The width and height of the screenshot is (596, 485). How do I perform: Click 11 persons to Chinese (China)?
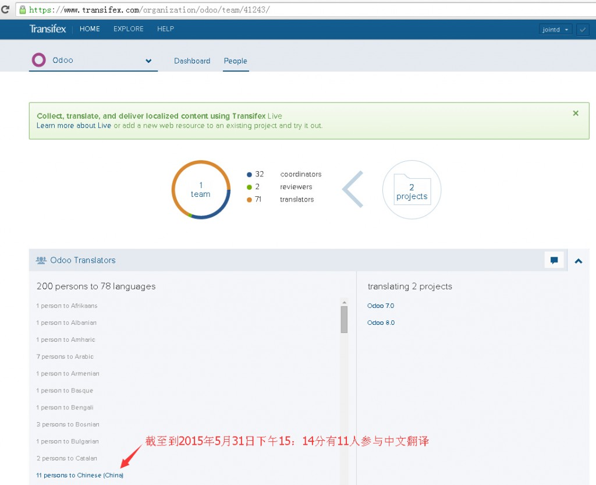click(x=80, y=475)
